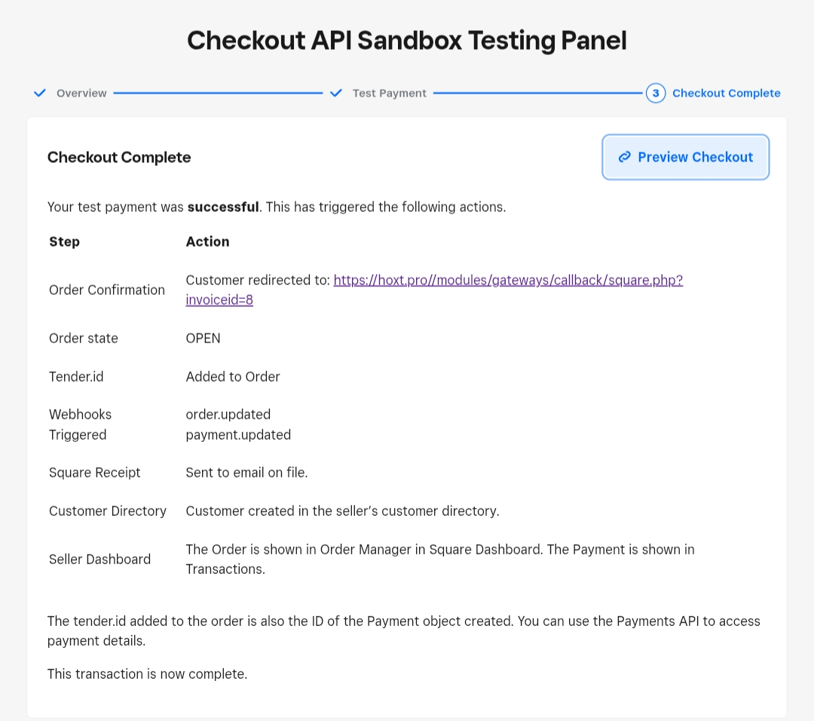This screenshot has width=814, height=721.
Task: Click the progress line between Overview and Test Payment
Action: pos(218,94)
